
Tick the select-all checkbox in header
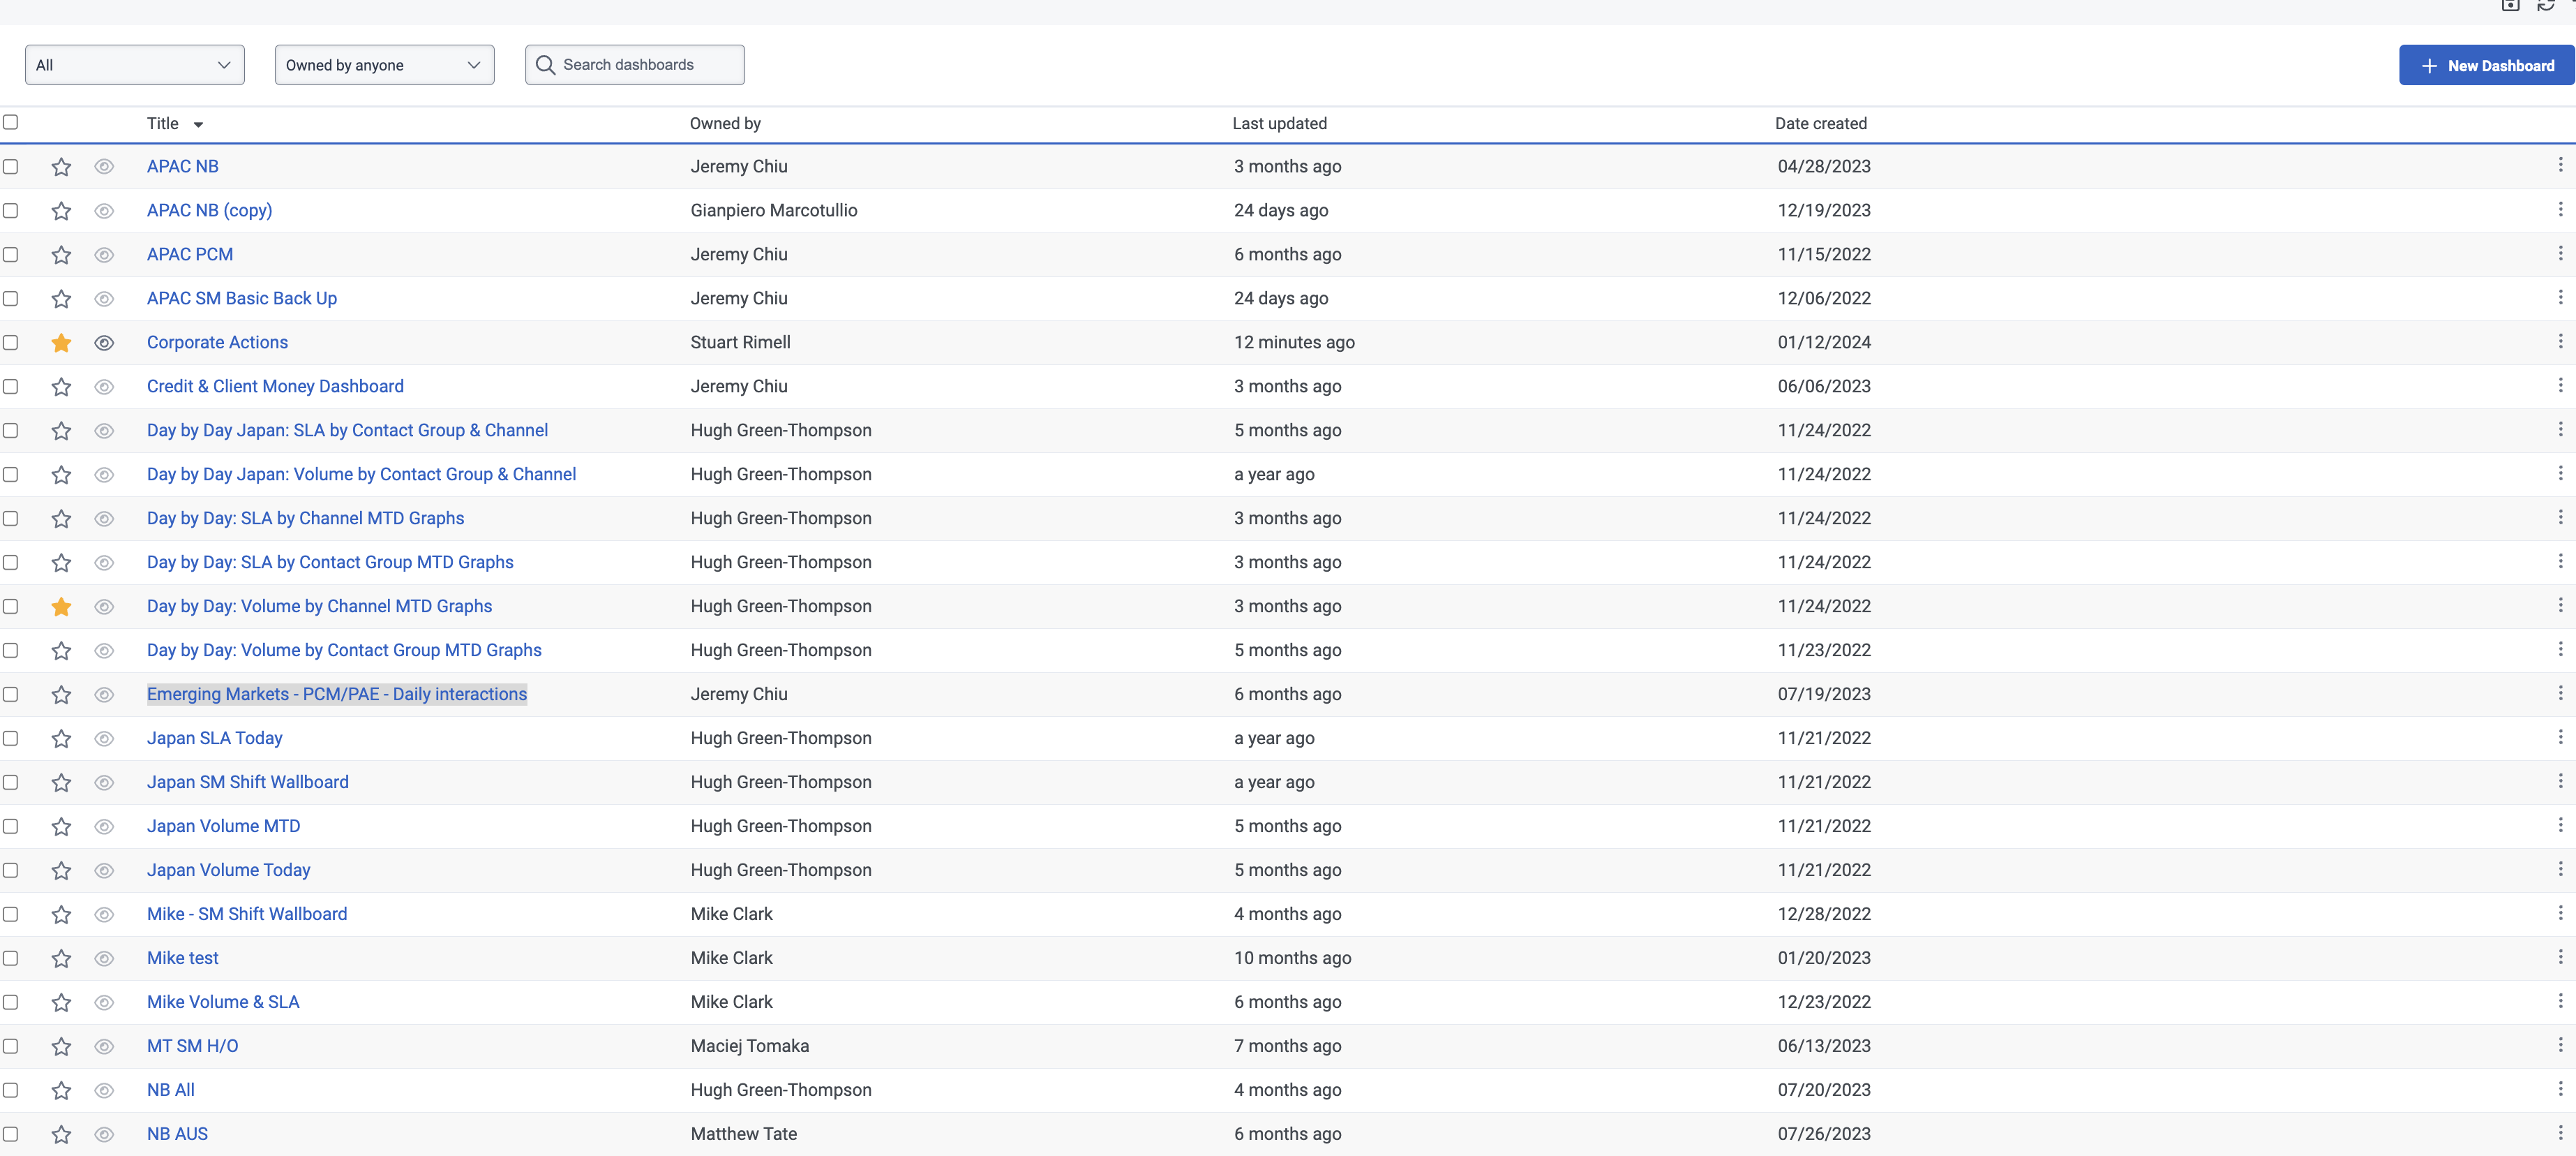click(11, 122)
